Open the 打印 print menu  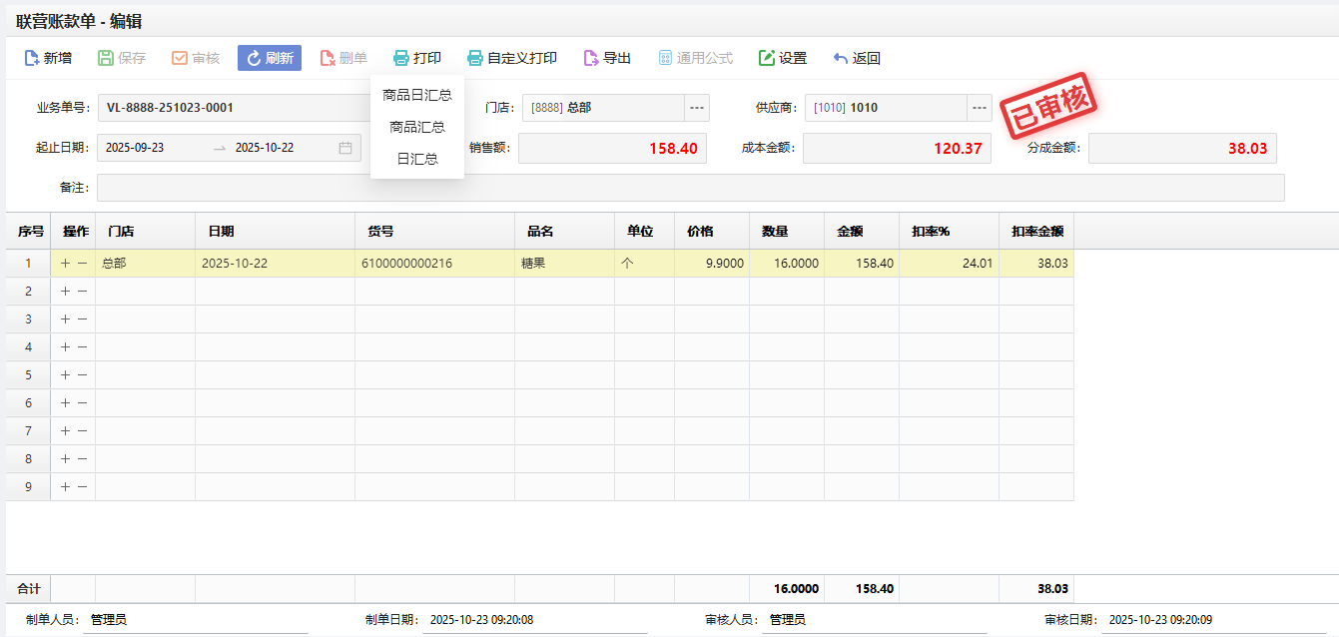coord(416,58)
